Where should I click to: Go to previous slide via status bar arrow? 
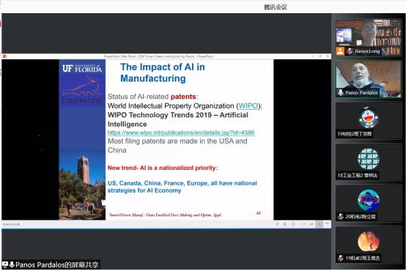pyautogui.click(x=277, y=224)
